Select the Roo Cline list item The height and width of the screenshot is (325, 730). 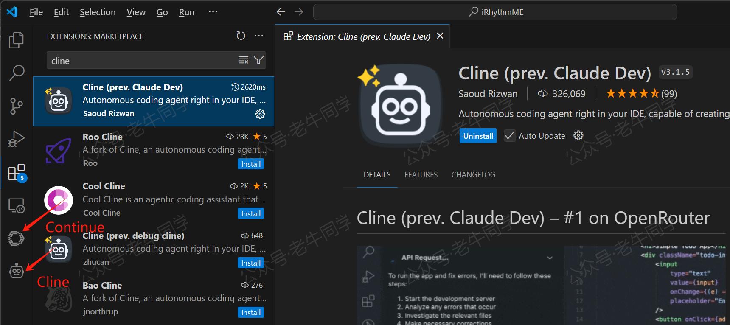point(154,150)
